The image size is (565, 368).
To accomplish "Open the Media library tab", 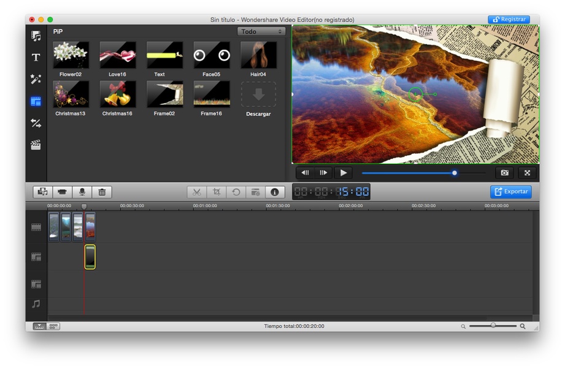I will click(36, 37).
